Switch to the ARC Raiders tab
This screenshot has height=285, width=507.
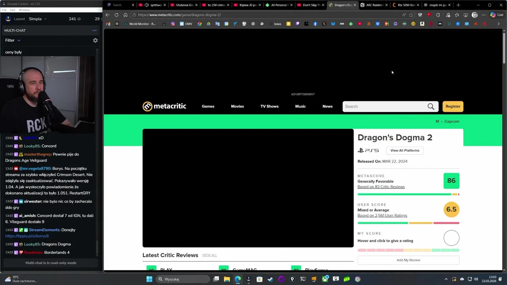(374, 5)
